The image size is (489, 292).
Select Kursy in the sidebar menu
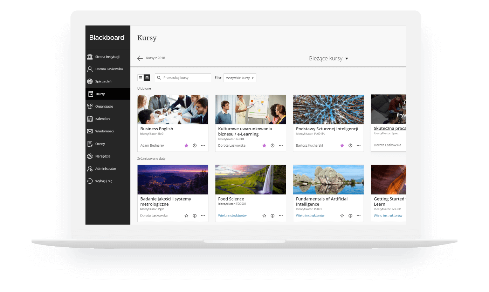108,94
